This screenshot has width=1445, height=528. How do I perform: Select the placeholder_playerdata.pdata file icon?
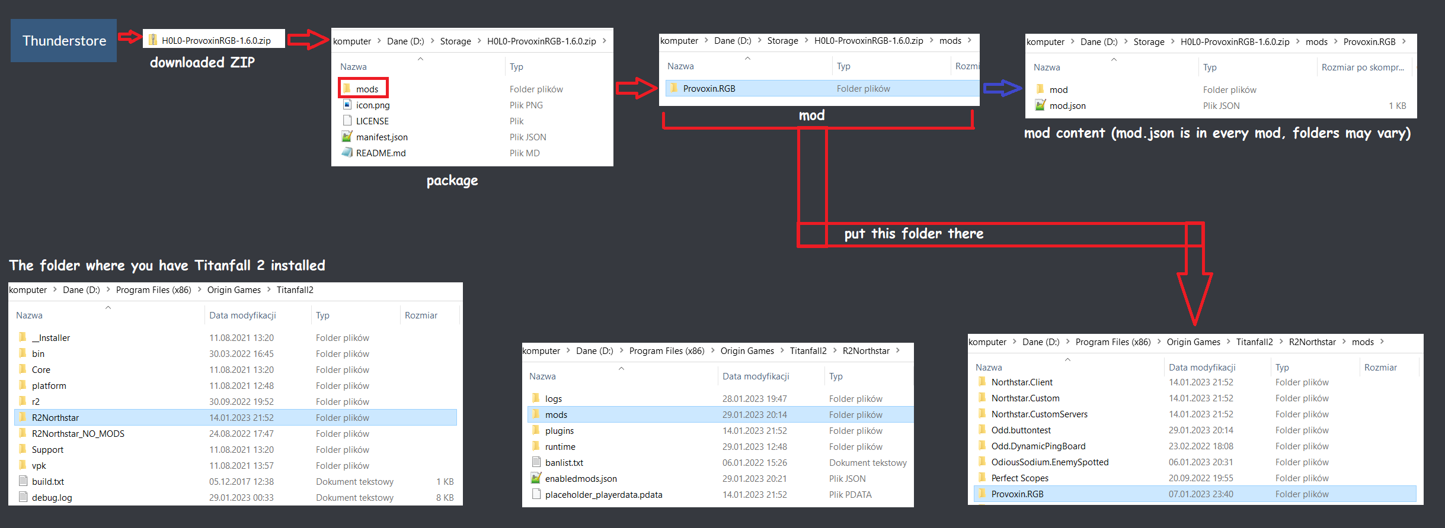536,494
